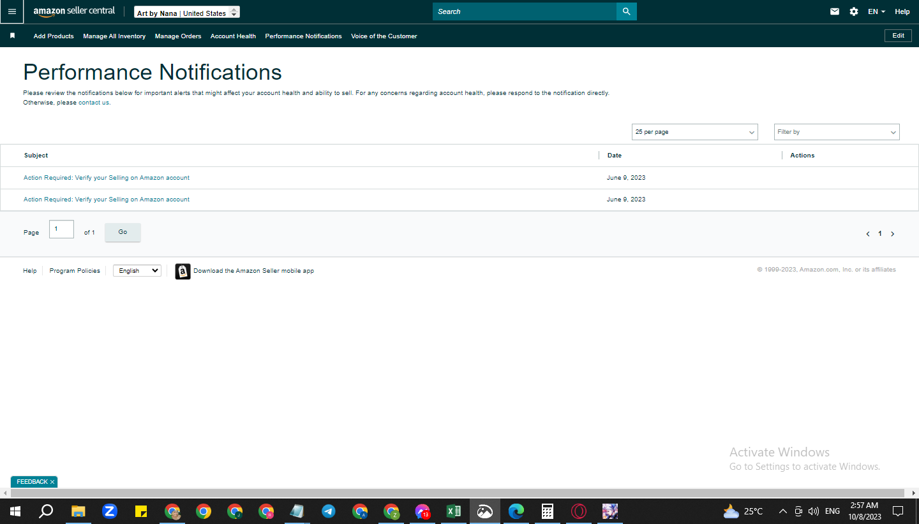
Task: Open the hamburger navigation menu
Action: tap(11, 11)
